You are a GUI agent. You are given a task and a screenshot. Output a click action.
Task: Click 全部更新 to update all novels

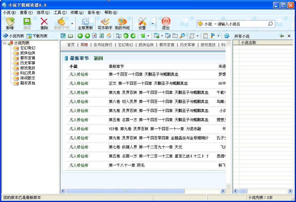tap(85, 23)
